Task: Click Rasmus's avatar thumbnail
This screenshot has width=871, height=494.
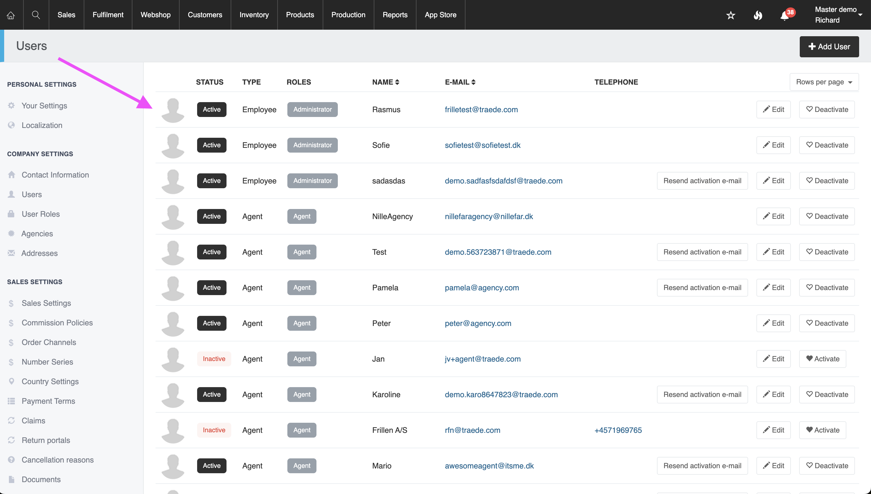Action: [x=173, y=110]
